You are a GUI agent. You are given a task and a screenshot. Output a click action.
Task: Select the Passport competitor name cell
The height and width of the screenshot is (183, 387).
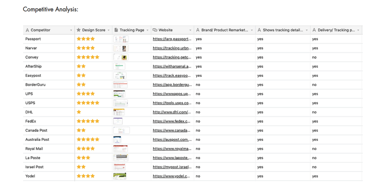tap(49, 39)
